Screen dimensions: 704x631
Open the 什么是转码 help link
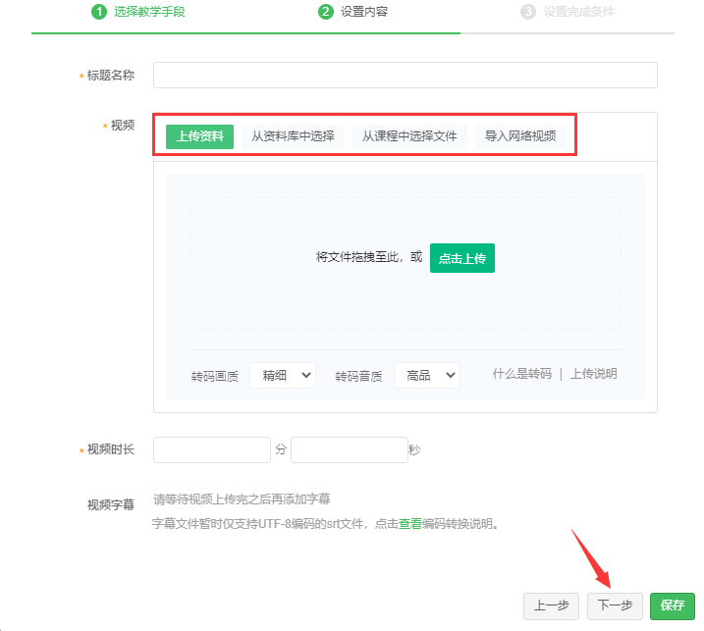tap(522, 374)
